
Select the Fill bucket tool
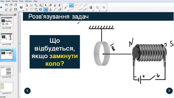click(x=60, y=5)
